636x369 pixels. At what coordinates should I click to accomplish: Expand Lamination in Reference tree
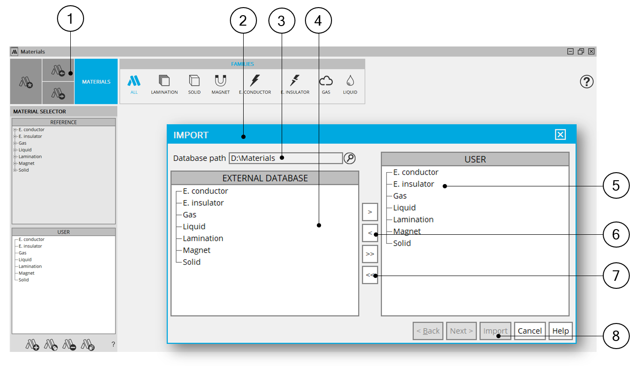(15, 157)
